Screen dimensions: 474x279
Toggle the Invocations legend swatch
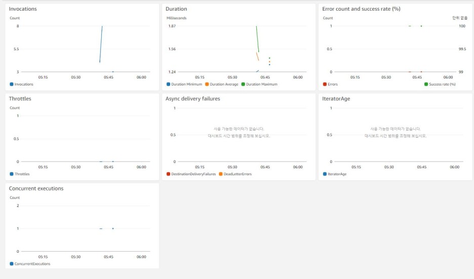(12, 85)
